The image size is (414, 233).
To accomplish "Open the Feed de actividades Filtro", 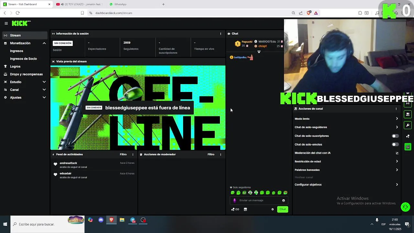I will coord(123,154).
